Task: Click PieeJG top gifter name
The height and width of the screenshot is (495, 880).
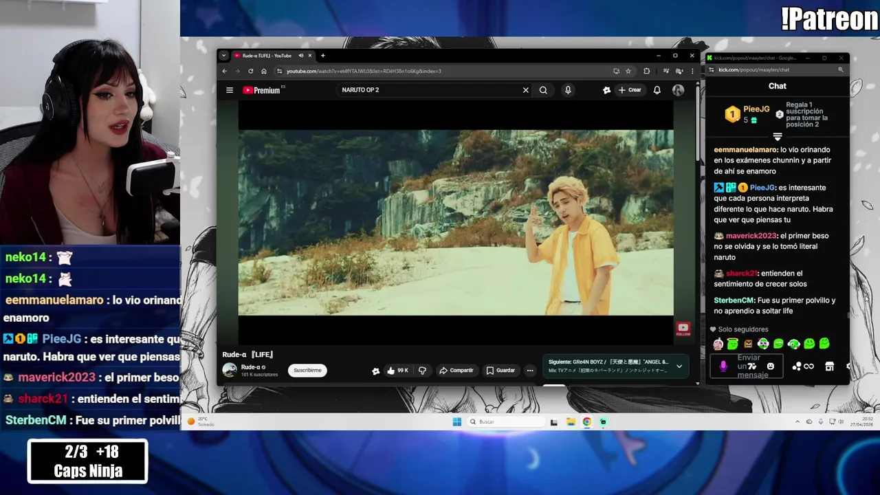Action: click(756, 109)
